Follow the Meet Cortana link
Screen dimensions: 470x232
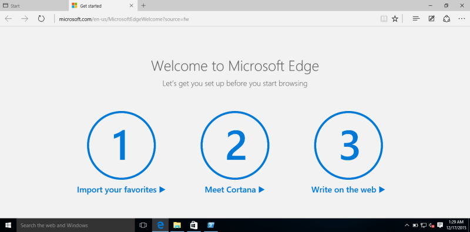[234, 190]
